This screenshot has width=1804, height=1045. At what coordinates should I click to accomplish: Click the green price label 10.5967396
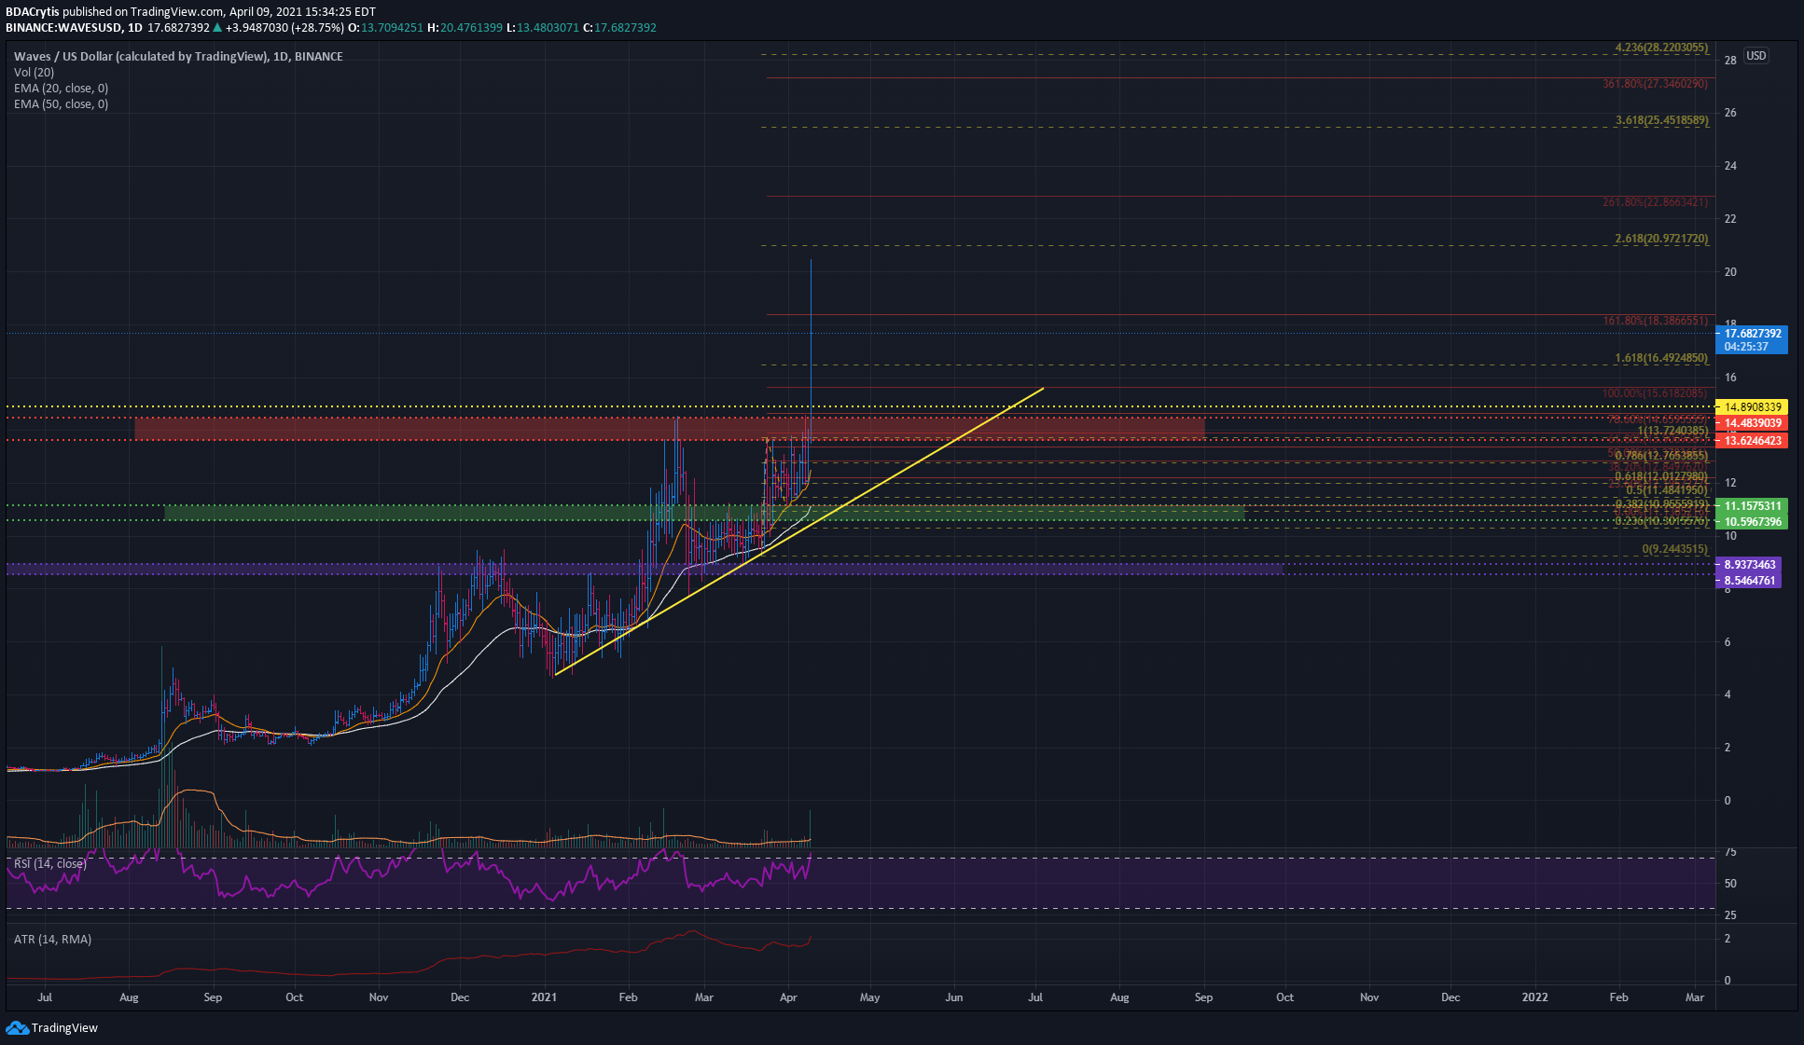pyautogui.click(x=1752, y=521)
